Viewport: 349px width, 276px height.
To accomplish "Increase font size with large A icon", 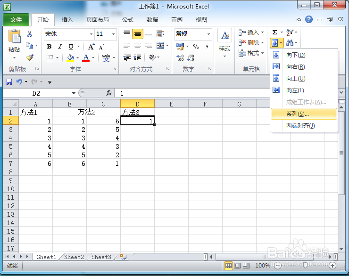I will point(91,47).
